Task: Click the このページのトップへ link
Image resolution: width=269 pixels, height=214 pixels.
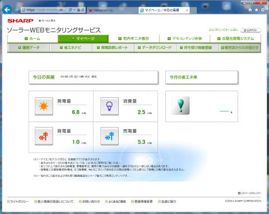Action: click(249, 193)
